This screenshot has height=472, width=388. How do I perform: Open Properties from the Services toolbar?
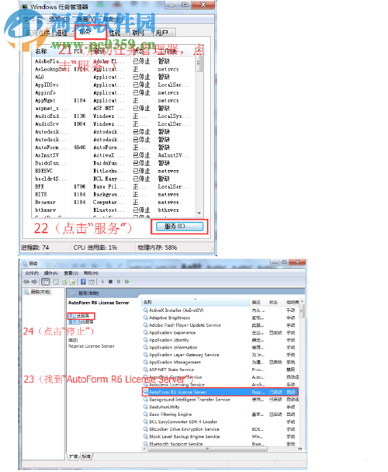click(56, 282)
